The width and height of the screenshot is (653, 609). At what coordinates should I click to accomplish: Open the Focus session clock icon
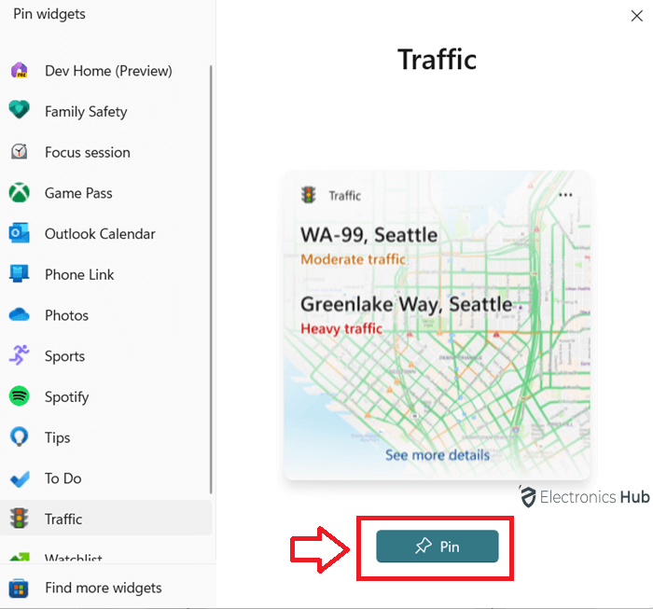(x=20, y=151)
